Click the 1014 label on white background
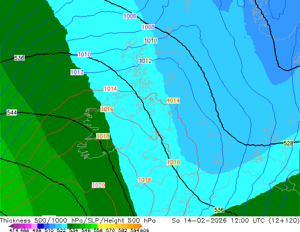 click(x=110, y=89)
